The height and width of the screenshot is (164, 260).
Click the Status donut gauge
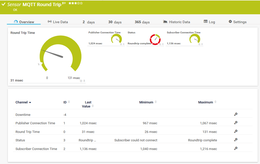pyautogui.click(x=155, y=39)
